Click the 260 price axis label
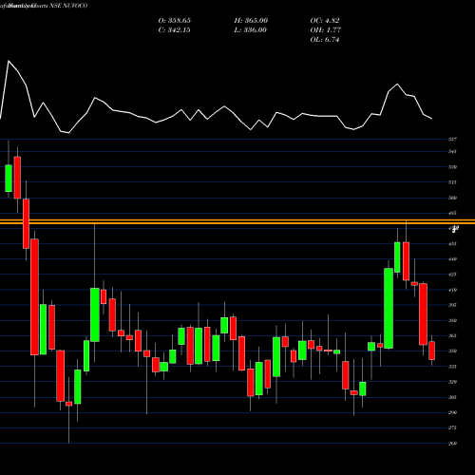 (452, 444)
